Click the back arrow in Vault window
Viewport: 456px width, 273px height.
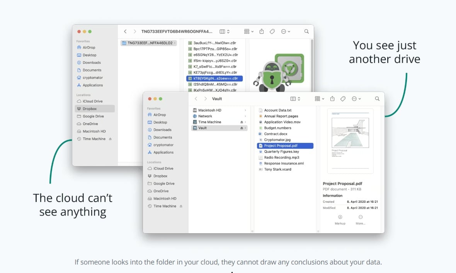point(196,99)
